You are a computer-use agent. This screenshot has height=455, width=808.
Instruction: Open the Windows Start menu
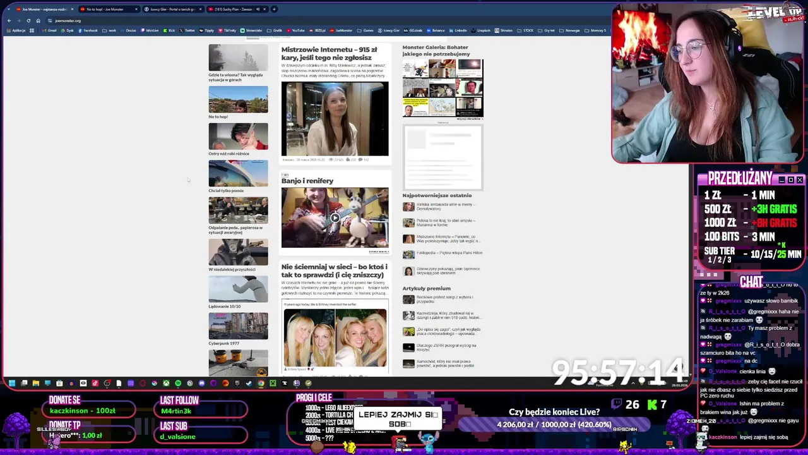(x=12, y=383)
